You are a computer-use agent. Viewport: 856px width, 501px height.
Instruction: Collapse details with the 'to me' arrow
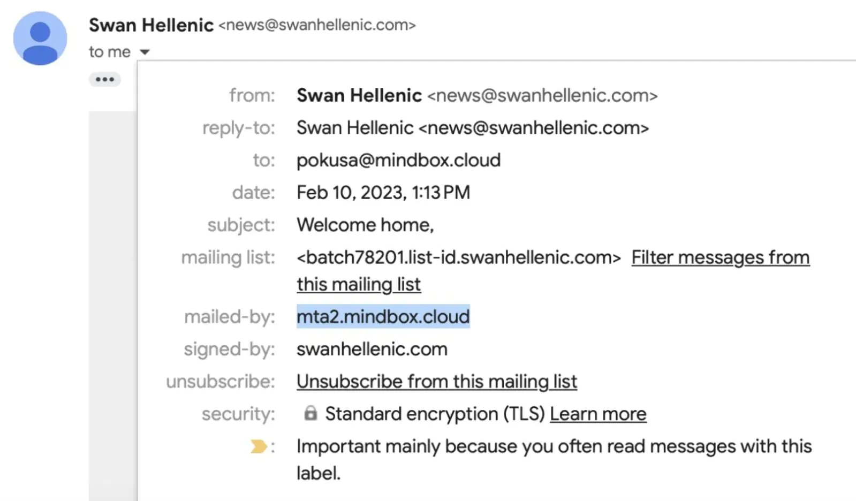[145, 52]
